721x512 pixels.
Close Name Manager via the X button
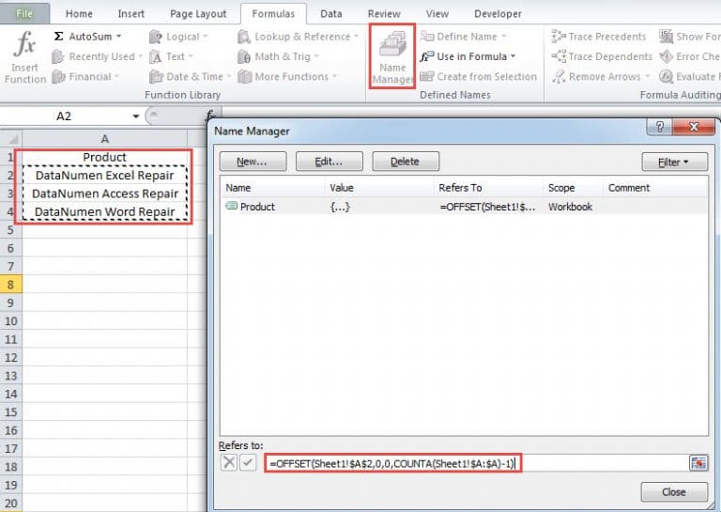click(694, 127)
